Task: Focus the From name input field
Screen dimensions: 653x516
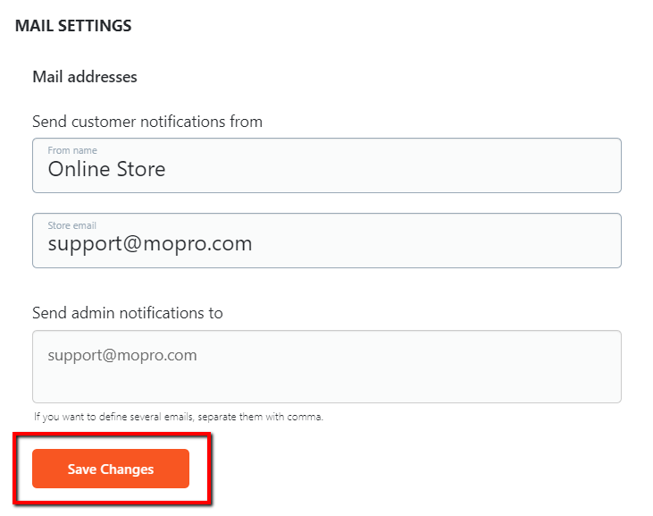Action: 326,166
